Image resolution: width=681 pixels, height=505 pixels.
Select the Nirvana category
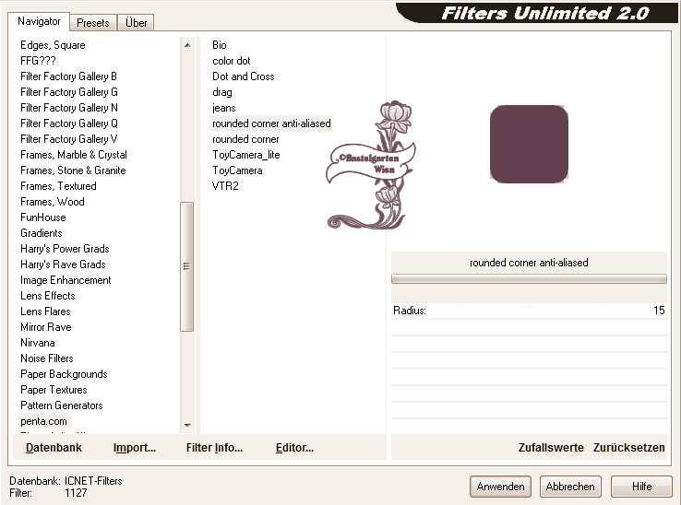38,343
